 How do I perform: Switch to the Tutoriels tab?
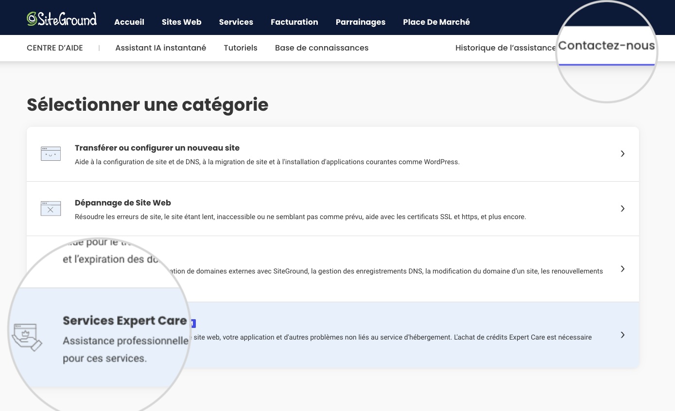click(241, 48)
